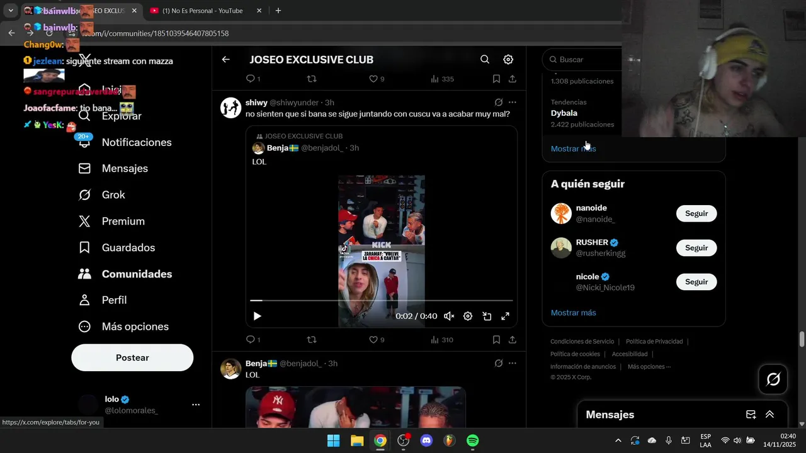This screenshot has width=806, height=453.
Task: Go back from JOSEO EXCLUSIVE CLUB community
Action: click(x=226, y=59)
